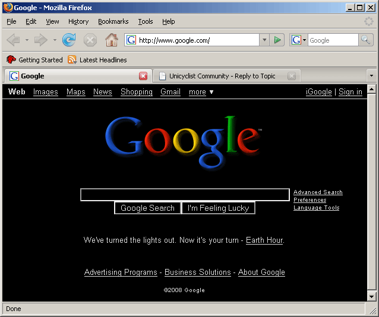Viewport: 379px width, 317px height.
Task: Click the Stop loading button
Action: (x=90, y=40)
